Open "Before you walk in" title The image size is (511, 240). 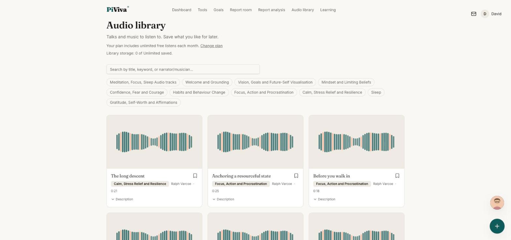tap(331, 176)
